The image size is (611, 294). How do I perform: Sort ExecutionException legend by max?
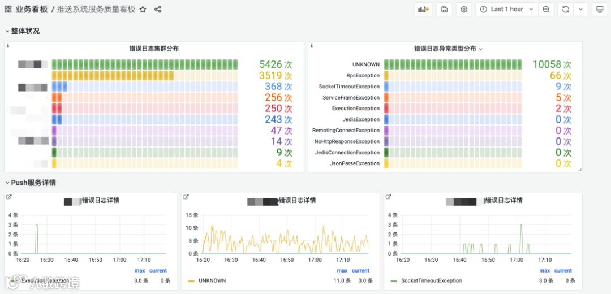[x=140, y=270]
